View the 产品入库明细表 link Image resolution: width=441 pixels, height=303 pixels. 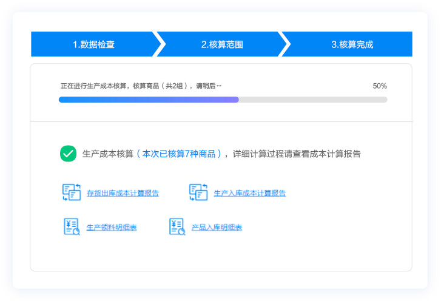coord(217,228)
